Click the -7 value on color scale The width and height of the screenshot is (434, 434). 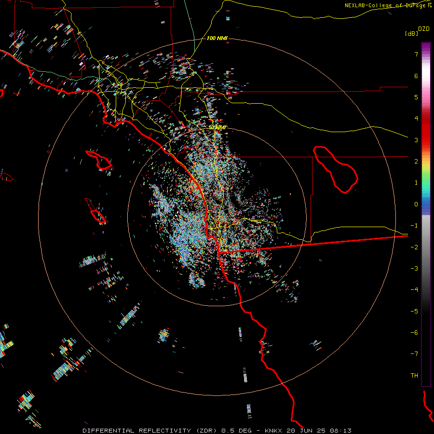(x=414, y=354)
